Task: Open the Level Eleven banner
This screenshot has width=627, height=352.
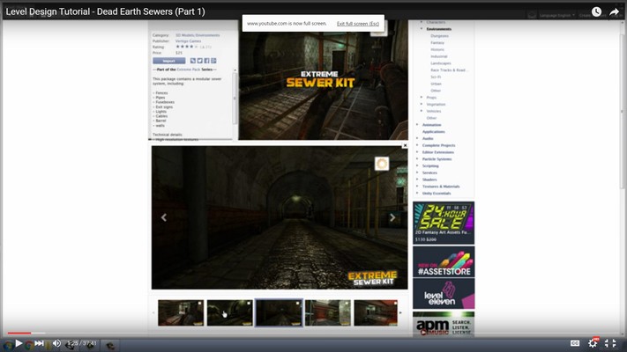Action: coord(444,294)
